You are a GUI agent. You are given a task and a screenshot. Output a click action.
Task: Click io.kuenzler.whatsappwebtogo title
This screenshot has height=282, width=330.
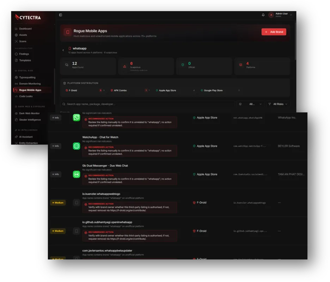(101, 194)
